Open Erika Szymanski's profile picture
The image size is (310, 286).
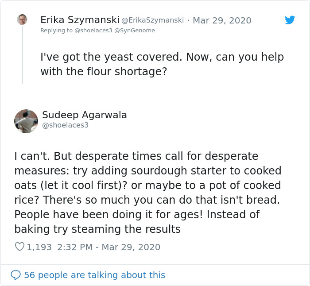pos(22,19)
